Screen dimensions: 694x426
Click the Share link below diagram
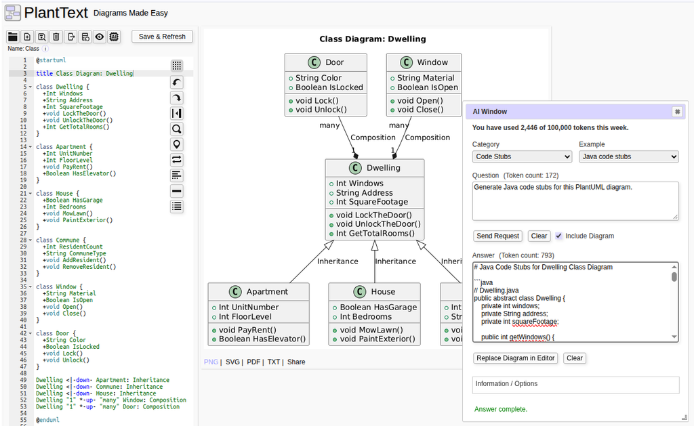(x=296, y=362)
